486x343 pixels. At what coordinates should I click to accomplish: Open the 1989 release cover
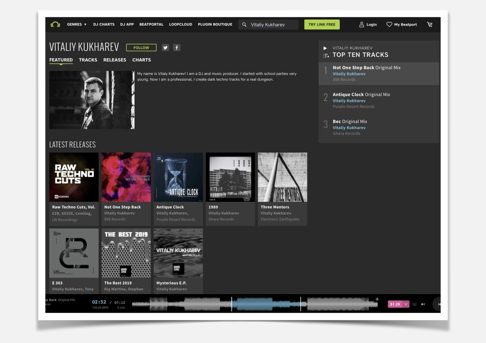tap(230, 177)
